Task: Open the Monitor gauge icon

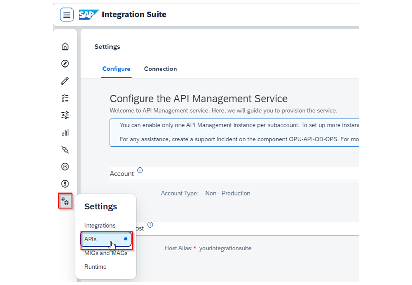Action: coord(65,166)
